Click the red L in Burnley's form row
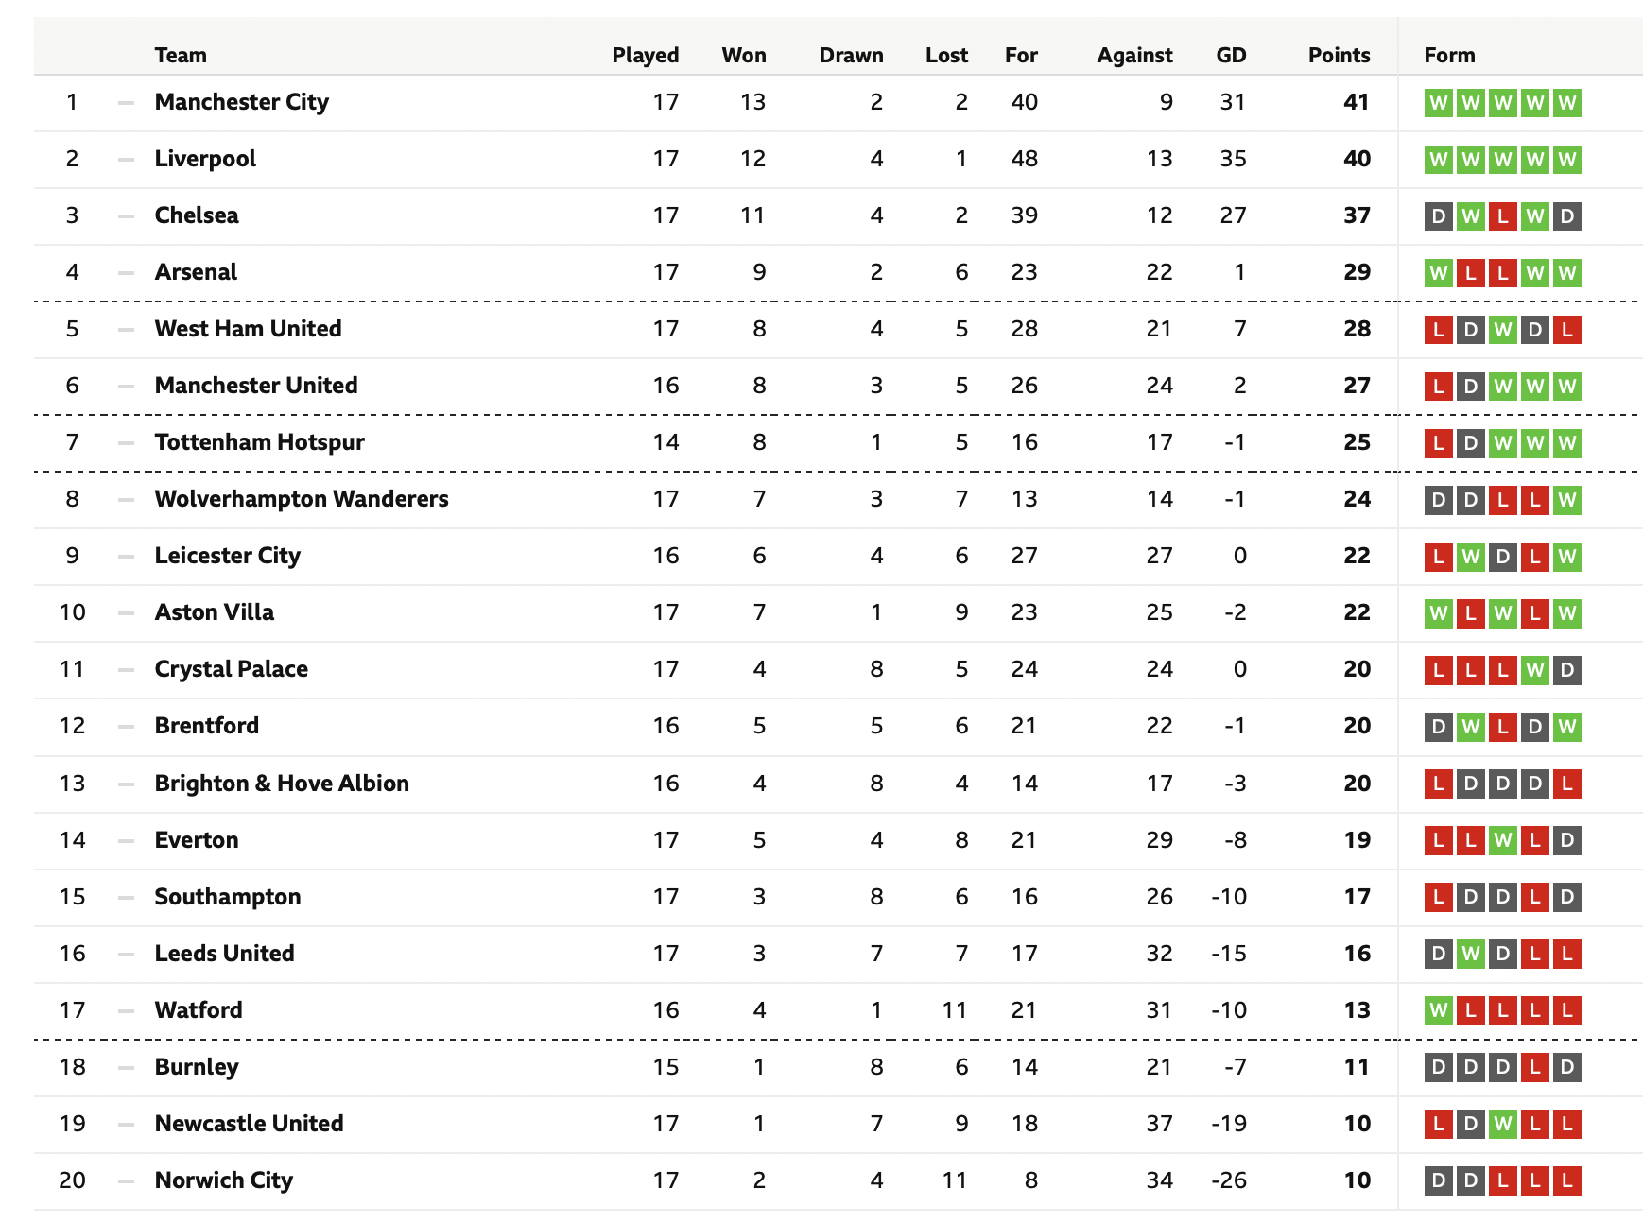 [1534, 1067]
